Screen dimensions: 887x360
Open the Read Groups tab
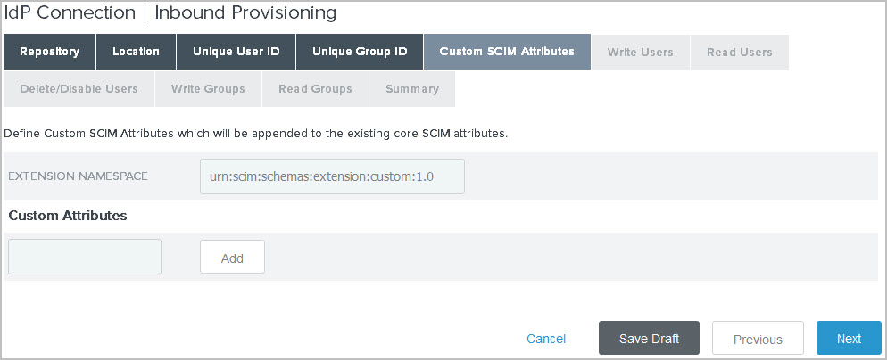tap(315, 89)
